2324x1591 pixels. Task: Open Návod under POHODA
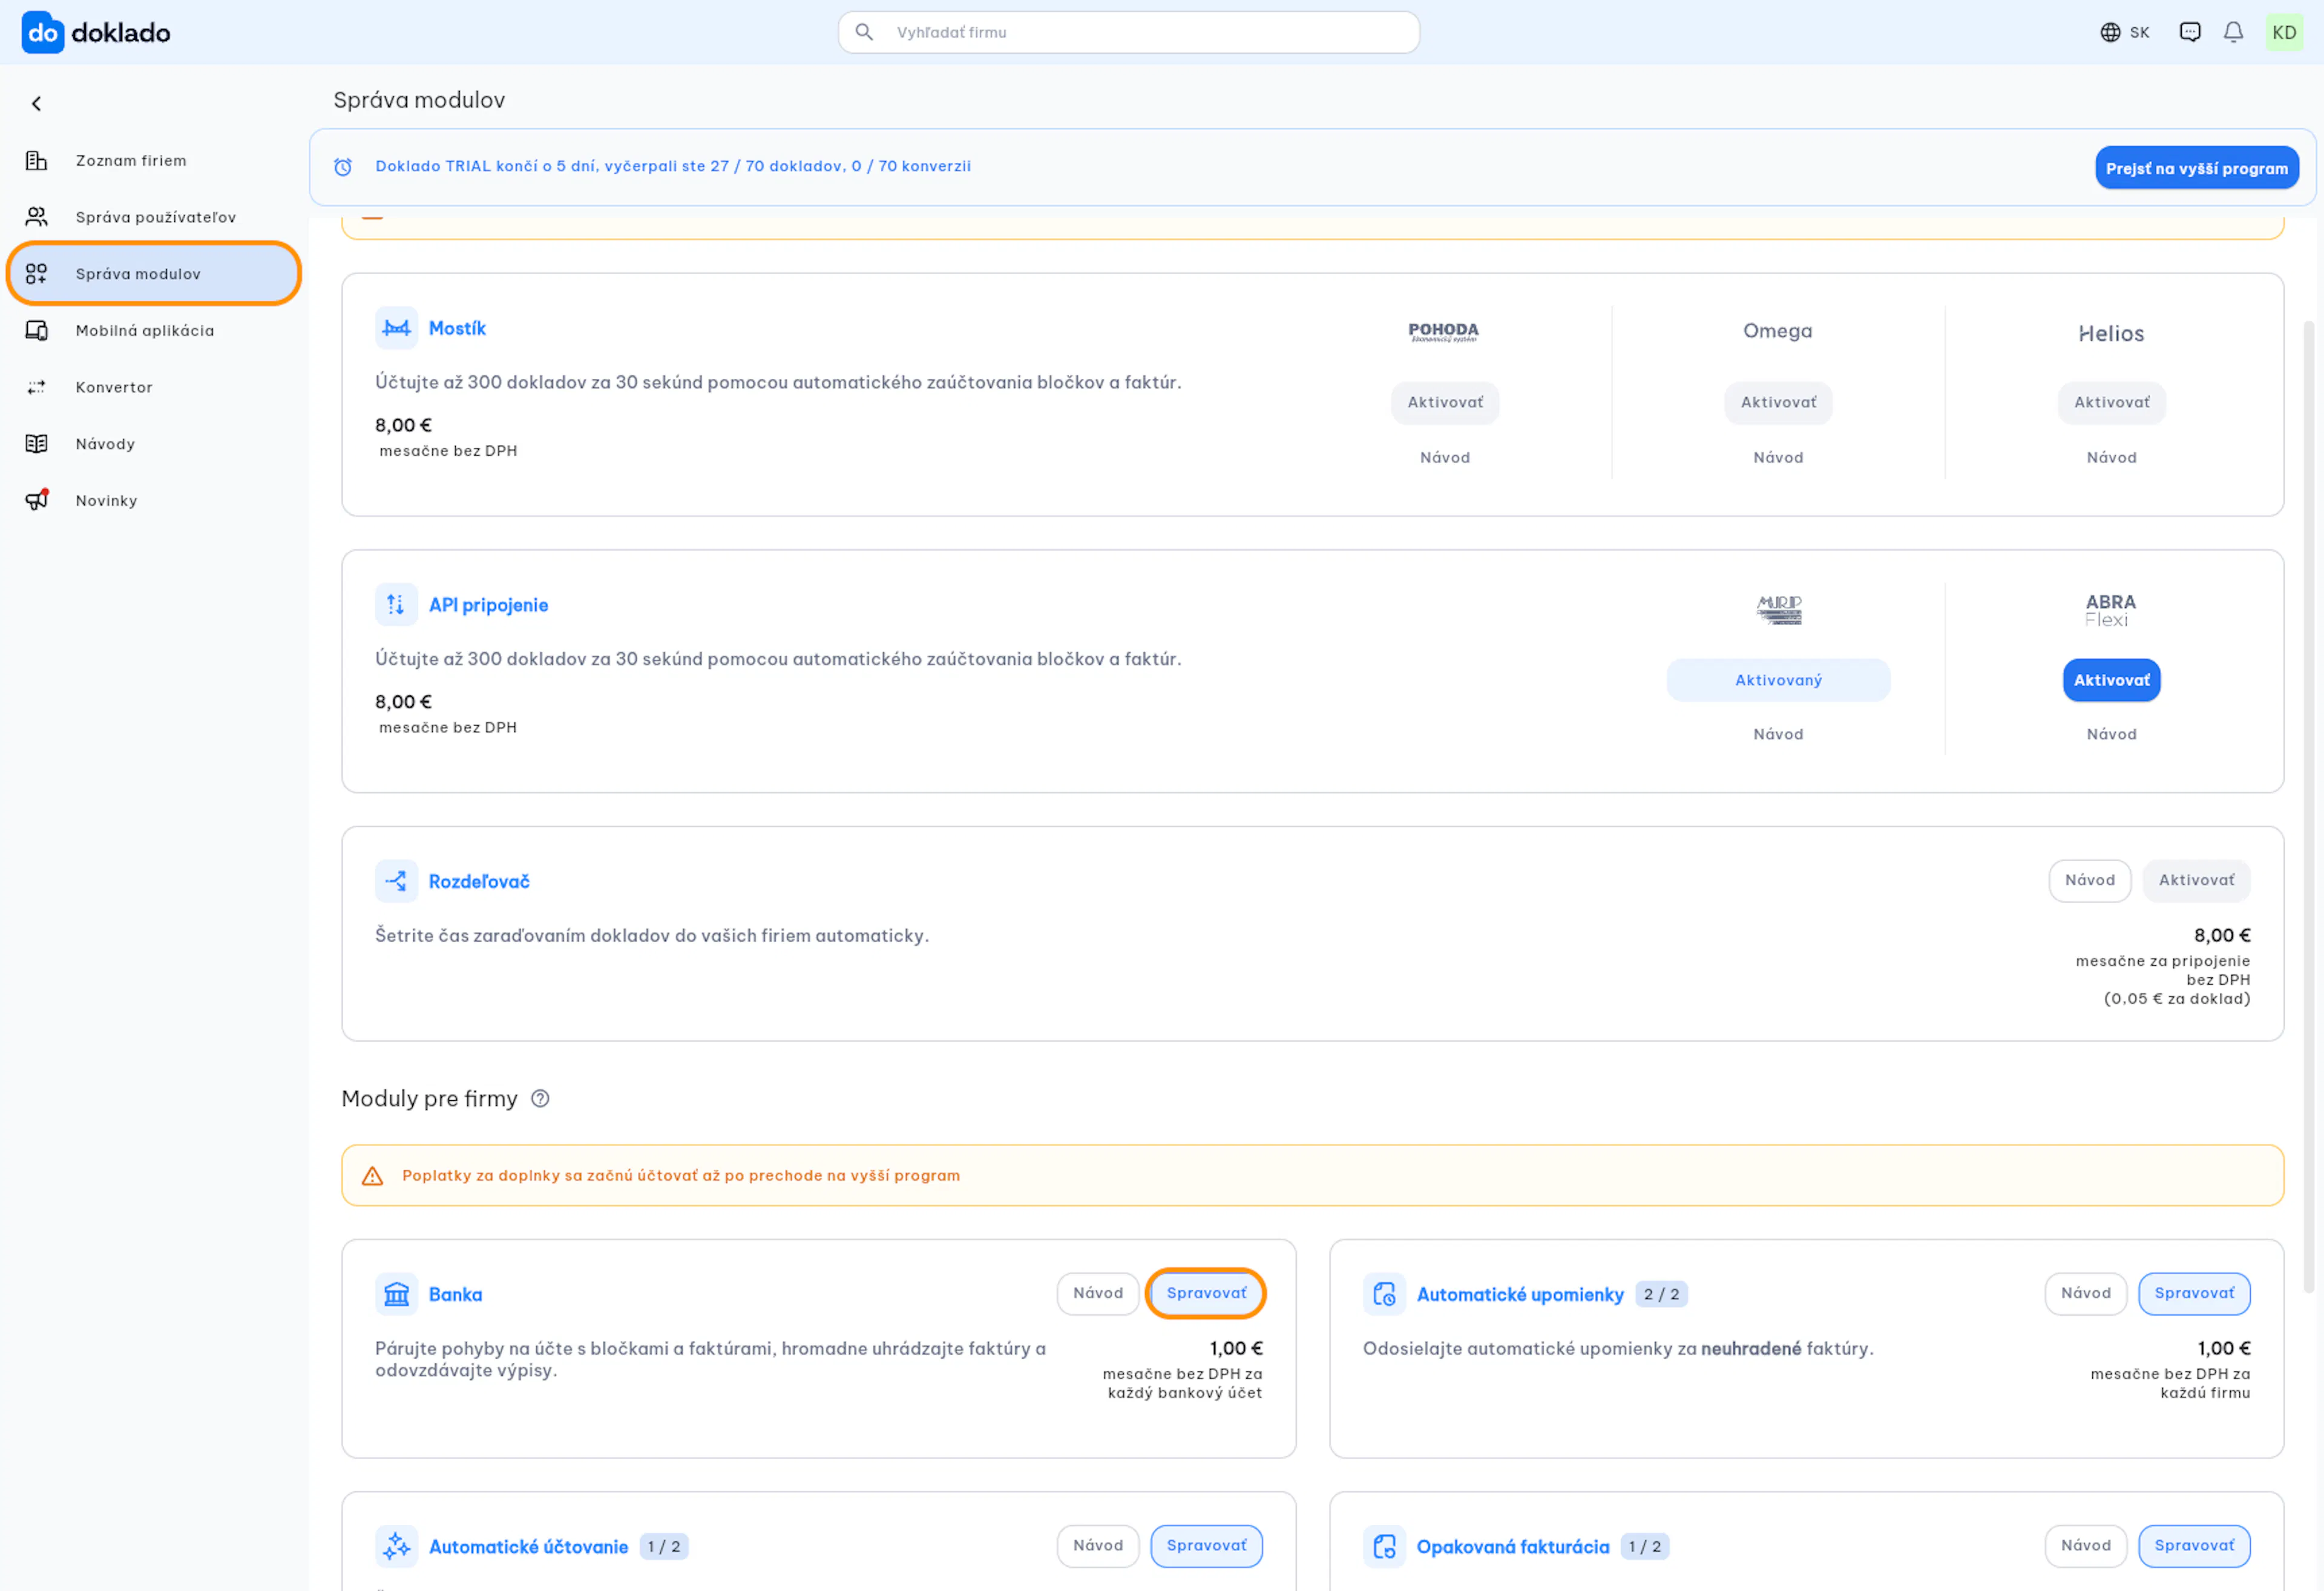pyautogui.click(x=1444, y=458)
